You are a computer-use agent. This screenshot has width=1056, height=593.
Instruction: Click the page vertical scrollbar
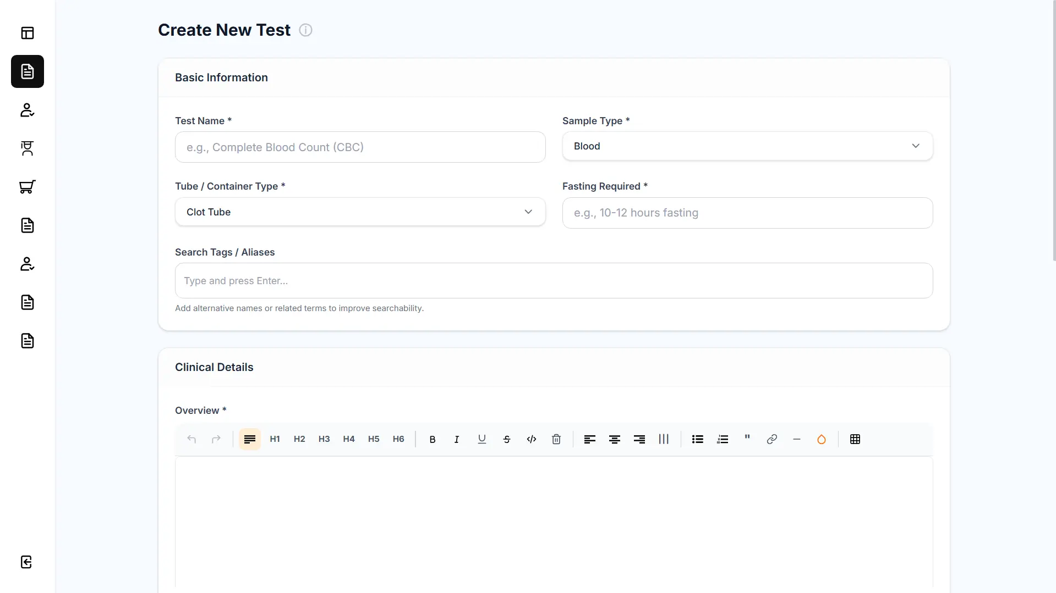(x=1054, y=130)
